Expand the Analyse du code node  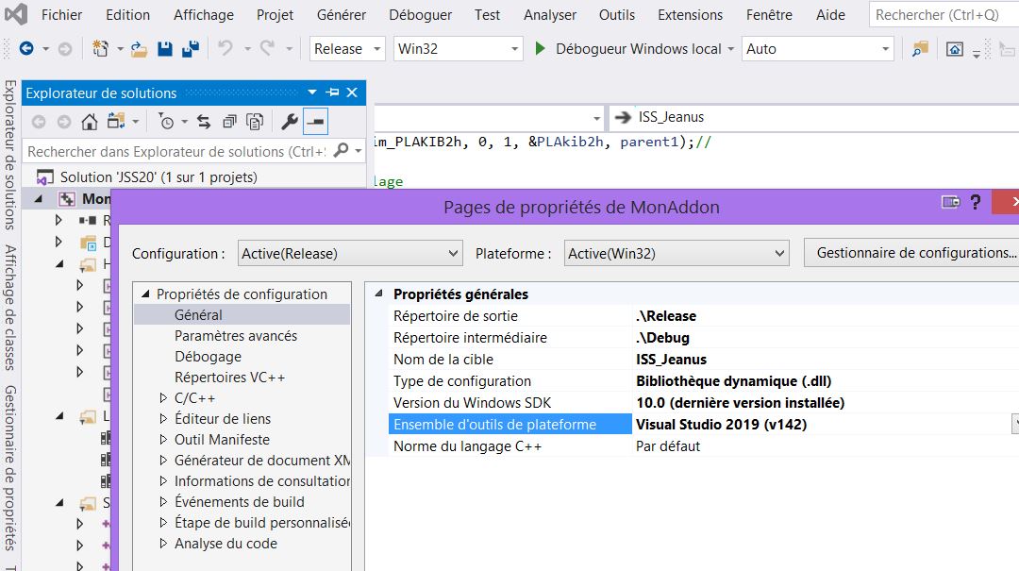point(163,544)
